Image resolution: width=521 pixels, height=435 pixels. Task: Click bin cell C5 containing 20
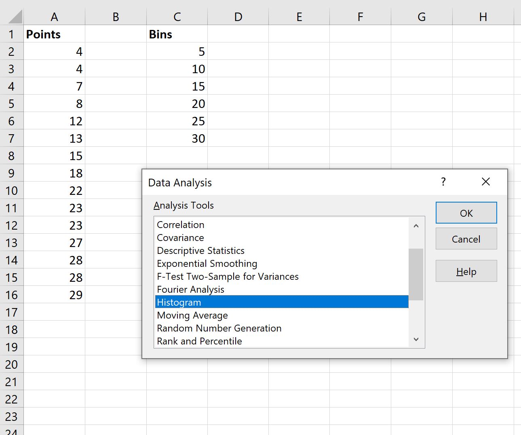point(177,103)
